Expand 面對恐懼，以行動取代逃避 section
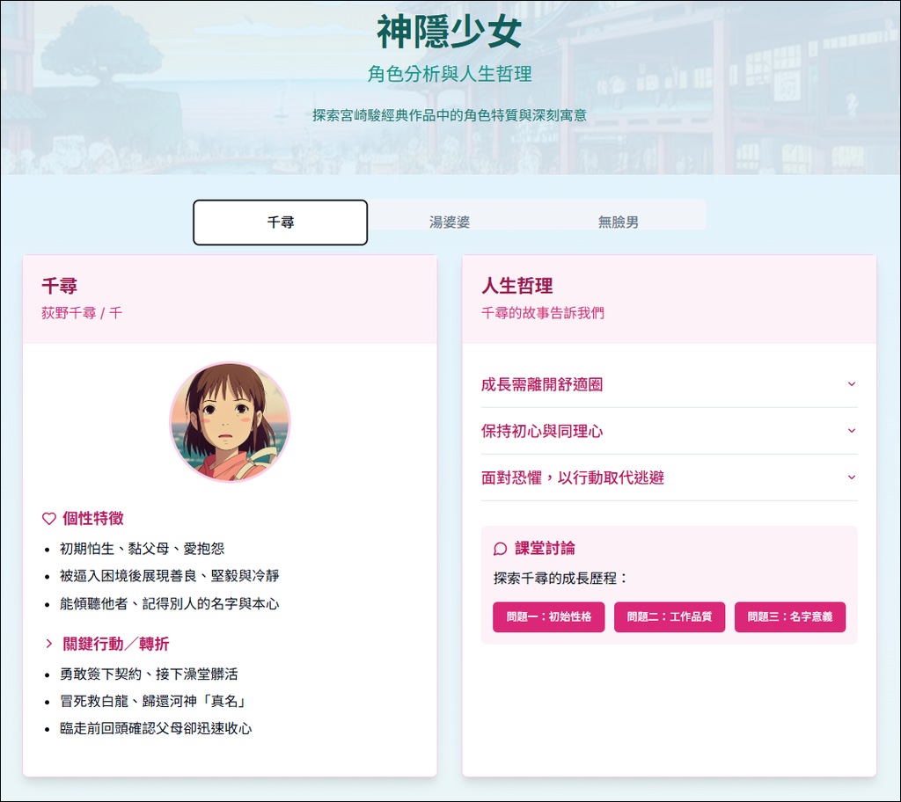 point(669,478)
